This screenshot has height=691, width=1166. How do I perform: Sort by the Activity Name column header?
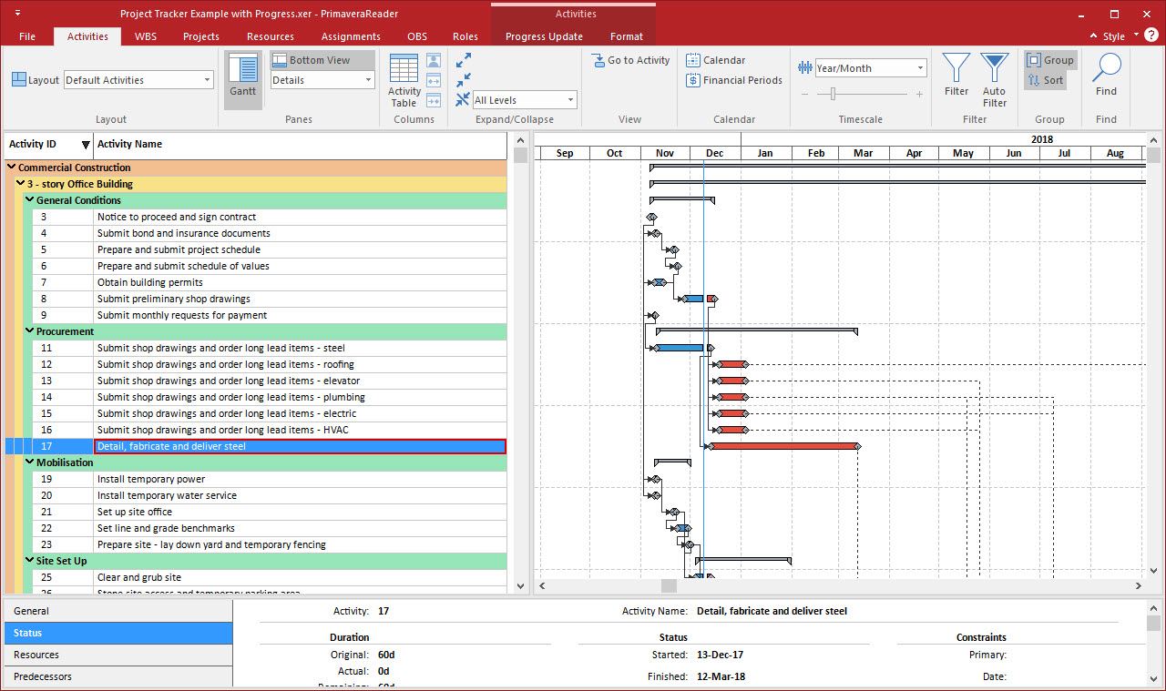pyautogui.click(x=300, y=144)
